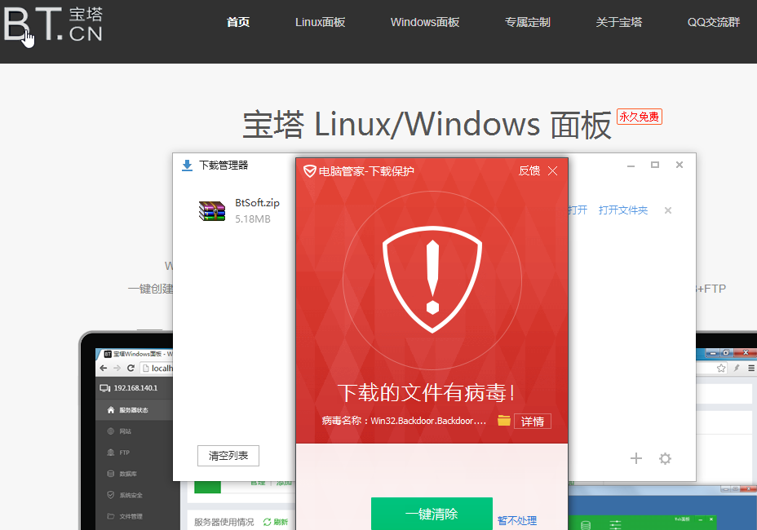Click reload icon in laptop browser mockup
The height and width of the screenshot is (530, 757).
131,369
